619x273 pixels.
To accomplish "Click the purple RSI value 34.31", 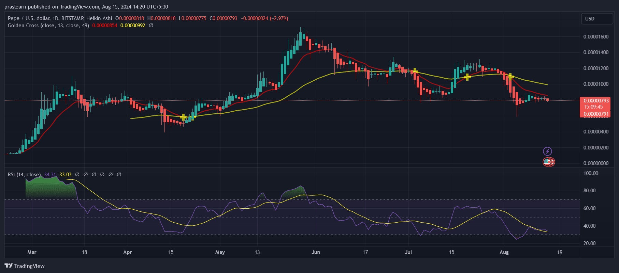I will coord(50,175).
